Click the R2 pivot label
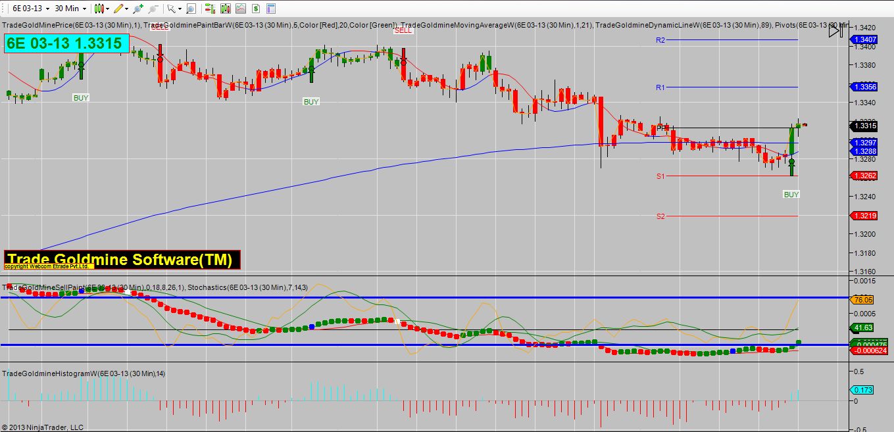Image resolution: width=894 pixels, height=432 pixels. (660, 40)
